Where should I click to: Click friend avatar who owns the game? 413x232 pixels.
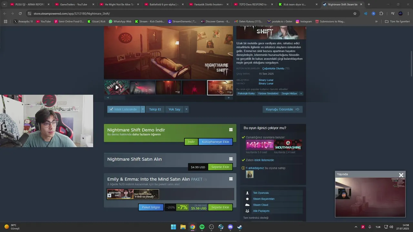250,174
